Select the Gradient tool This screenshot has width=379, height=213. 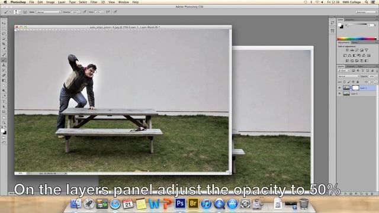(x=4, y=80)
